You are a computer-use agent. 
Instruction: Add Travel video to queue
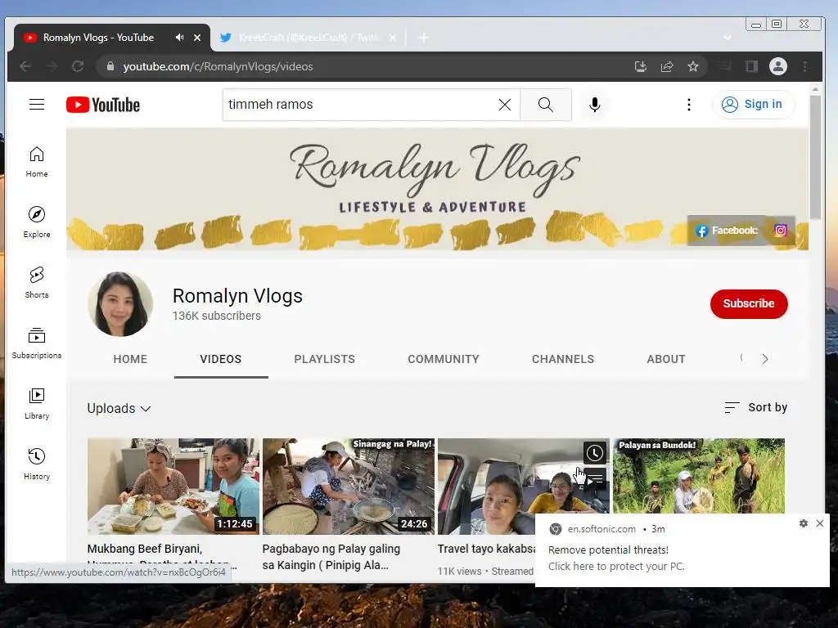(595, 478)
